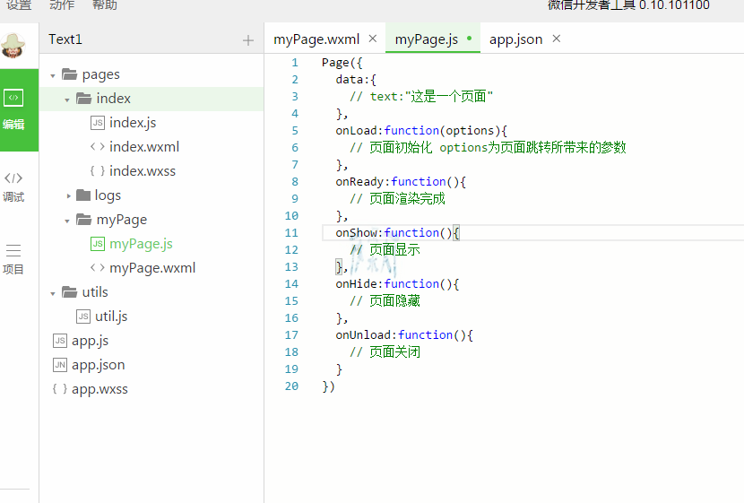Collapse the utils folder
Viewport: 744px width, 503px height.
click(53, 293)
